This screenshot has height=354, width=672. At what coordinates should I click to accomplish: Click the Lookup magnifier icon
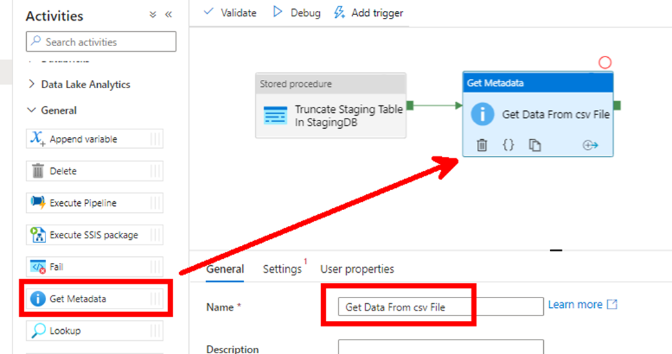pyautogui.click(x=38, y=331)
